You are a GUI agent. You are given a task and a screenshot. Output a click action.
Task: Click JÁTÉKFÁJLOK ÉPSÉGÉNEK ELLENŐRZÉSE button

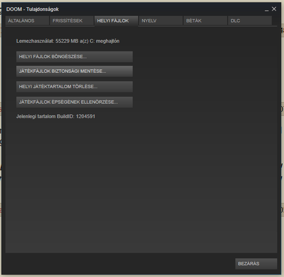[75, 102]
